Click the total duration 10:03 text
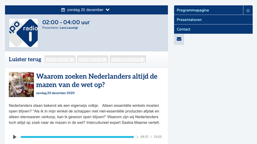 [x=158, y=137]
